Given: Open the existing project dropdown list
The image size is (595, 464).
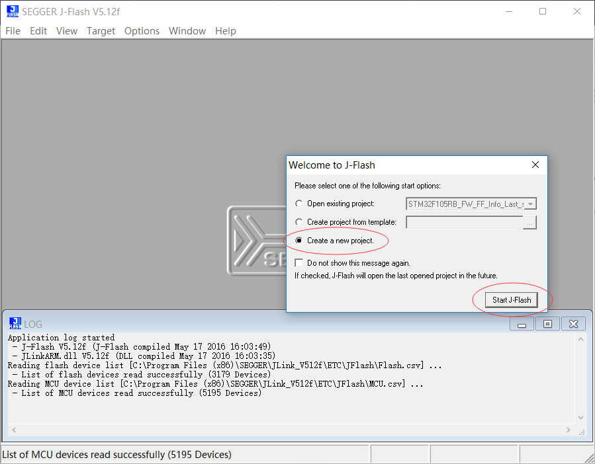Looking at the screenshot, I should coord(532,204).
